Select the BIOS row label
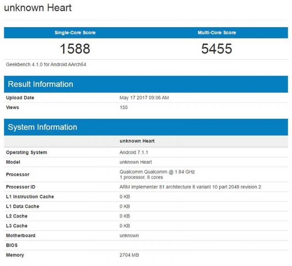Viewport: 292px width, 266px height. pyautogui.click(x=12, y=245)
